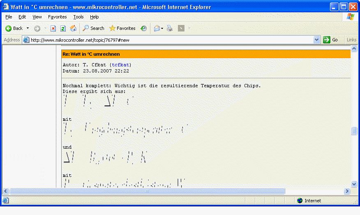Click the address bar URL field
The image size is (360, 215).
coord(171,40)
